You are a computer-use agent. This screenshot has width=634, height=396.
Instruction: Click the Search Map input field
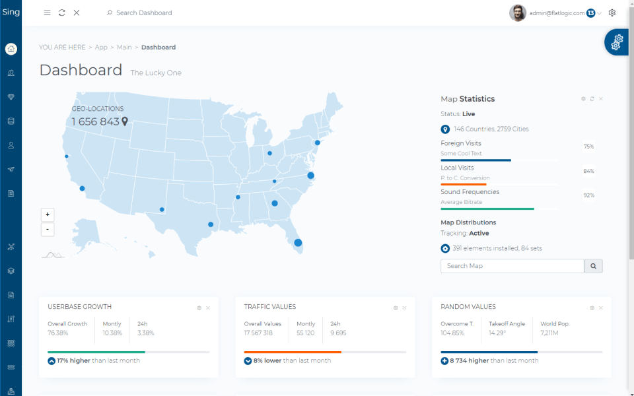pyautogui.click(x=512, y=266)
